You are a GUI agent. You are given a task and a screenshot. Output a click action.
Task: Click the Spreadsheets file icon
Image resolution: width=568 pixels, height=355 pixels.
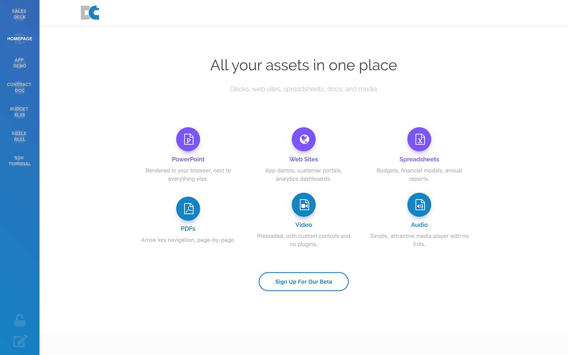[x=419, y=139]
